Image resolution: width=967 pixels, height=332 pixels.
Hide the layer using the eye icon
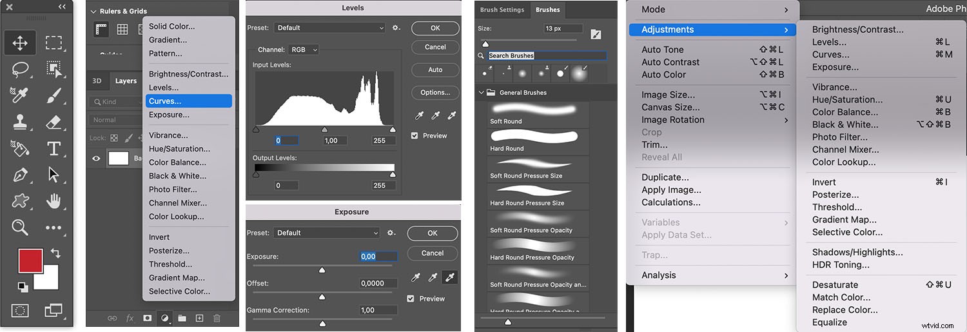pos(97,158)
